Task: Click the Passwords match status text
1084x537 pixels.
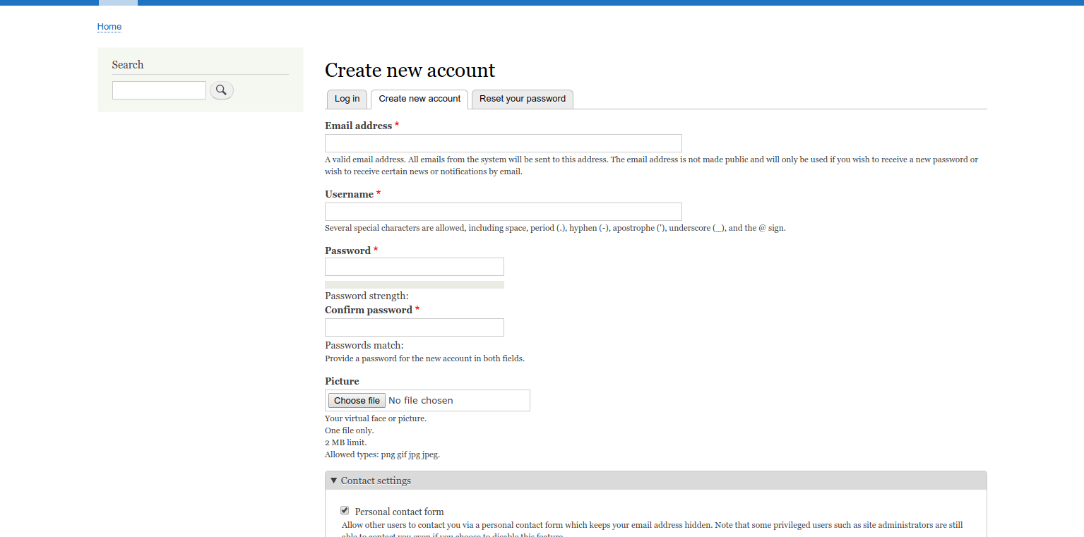Action: pyautogui.click(x=364, y=345)
